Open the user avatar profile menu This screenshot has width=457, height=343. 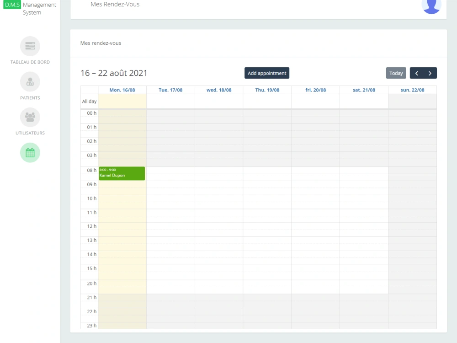click(431, 5)
